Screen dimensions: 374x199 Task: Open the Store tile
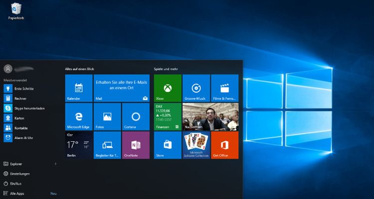pyautogui.click(x=168, y=145)
